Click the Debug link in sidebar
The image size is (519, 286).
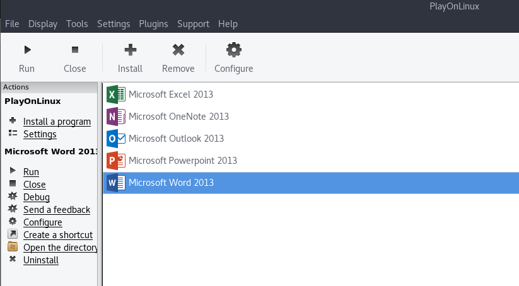pyautogui.click(x=36, y=197)
